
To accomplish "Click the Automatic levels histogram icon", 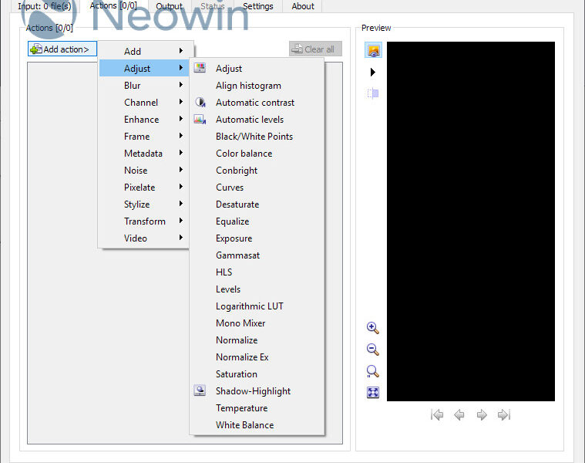I will pyautogui.click(x=200, y=119).
